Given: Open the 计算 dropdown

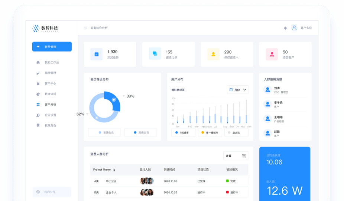Looking at the screenshot, I should [x=236, y=156].
